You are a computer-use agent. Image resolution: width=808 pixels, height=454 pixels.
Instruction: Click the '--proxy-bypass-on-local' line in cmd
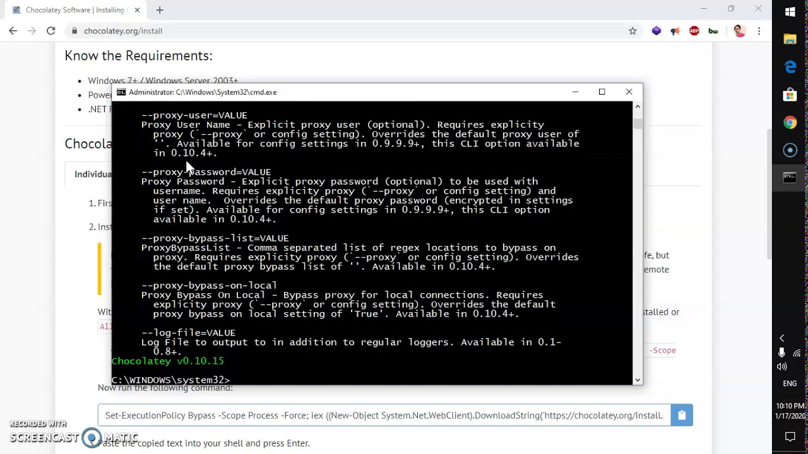coord(209,286)
